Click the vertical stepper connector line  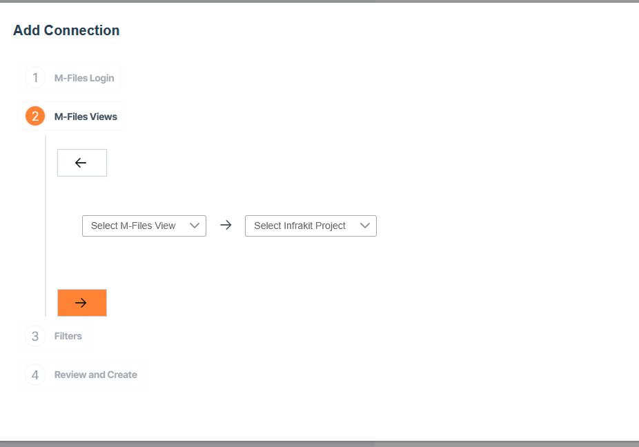point(46,228)
